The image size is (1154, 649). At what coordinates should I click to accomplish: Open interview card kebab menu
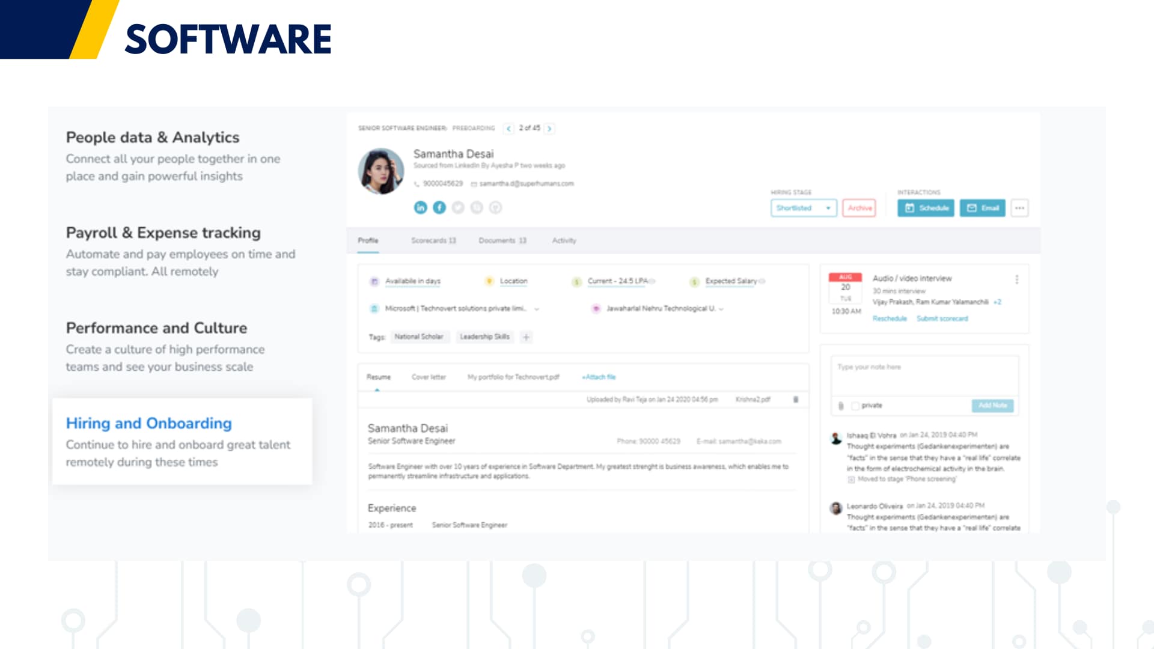(x=1016, y=279)
